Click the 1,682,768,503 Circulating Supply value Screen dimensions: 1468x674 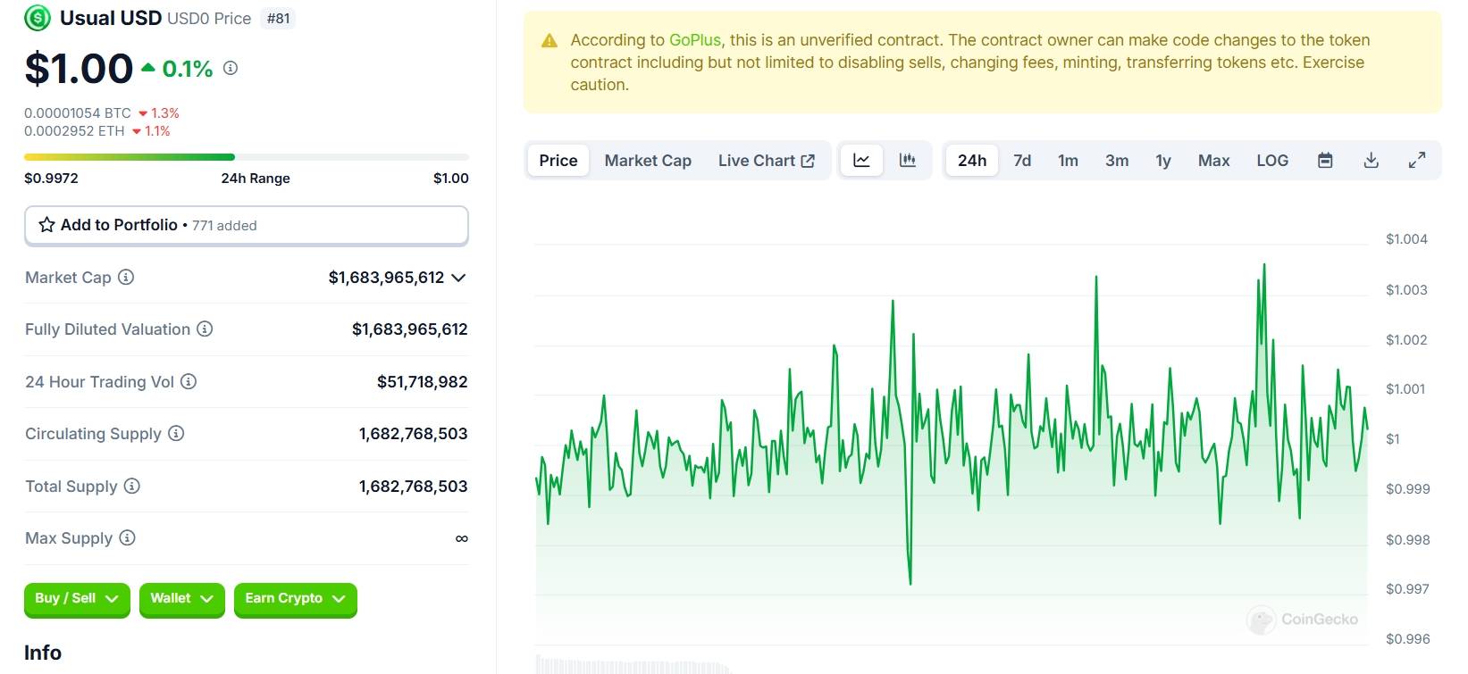click(x=413, y=434)
